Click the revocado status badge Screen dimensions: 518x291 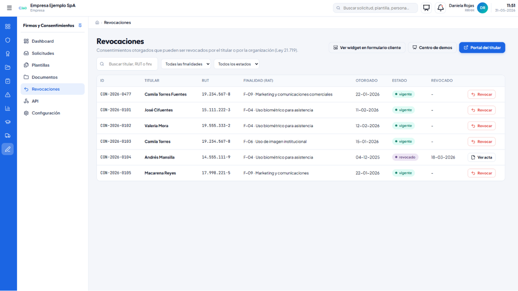[405, 157]
